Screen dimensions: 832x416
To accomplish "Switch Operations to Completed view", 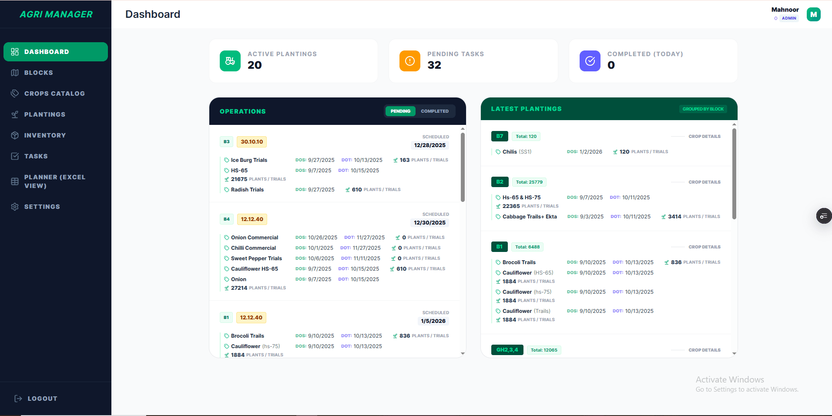I will click(434, 111).
